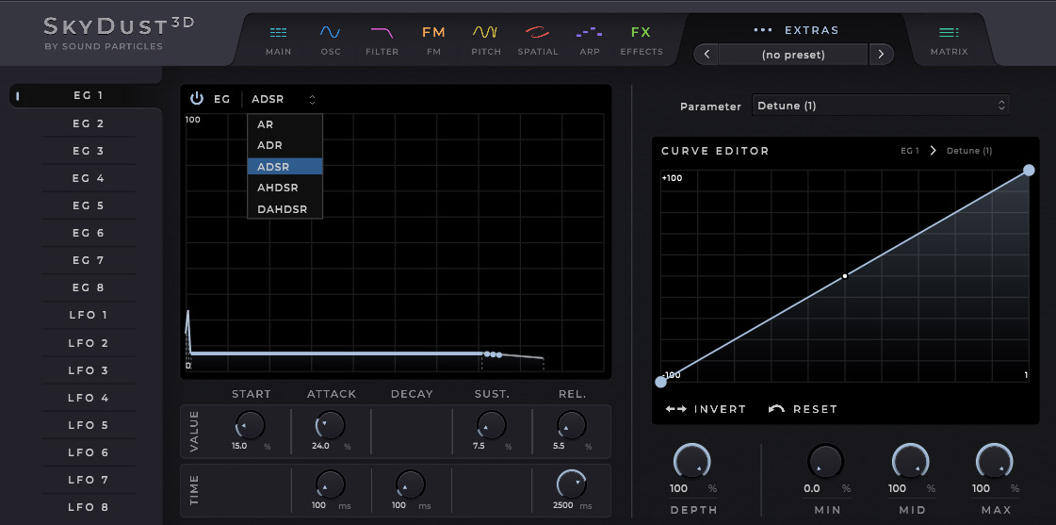Open the FM synthesis section

click(x=433, y=39)
